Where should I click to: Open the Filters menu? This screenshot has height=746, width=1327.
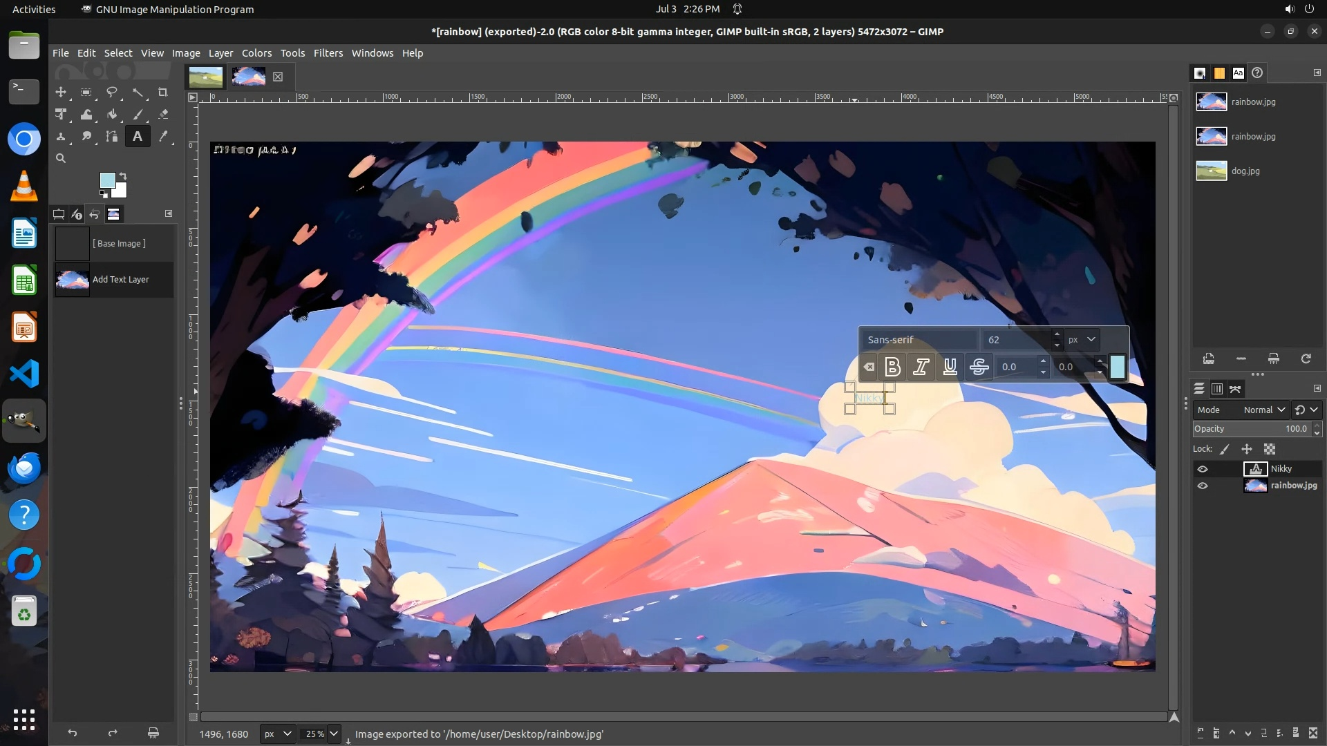(328, 53)
